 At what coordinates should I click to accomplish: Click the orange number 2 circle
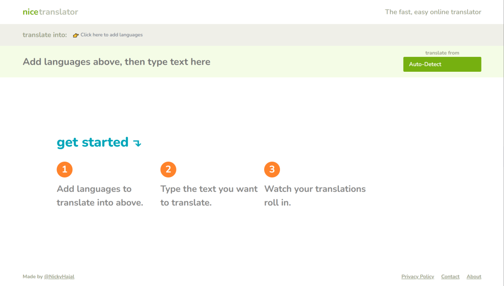click(168, 170)
